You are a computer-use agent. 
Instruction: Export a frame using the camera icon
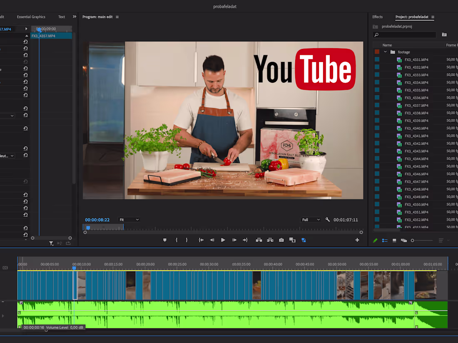tap(281, 240)
